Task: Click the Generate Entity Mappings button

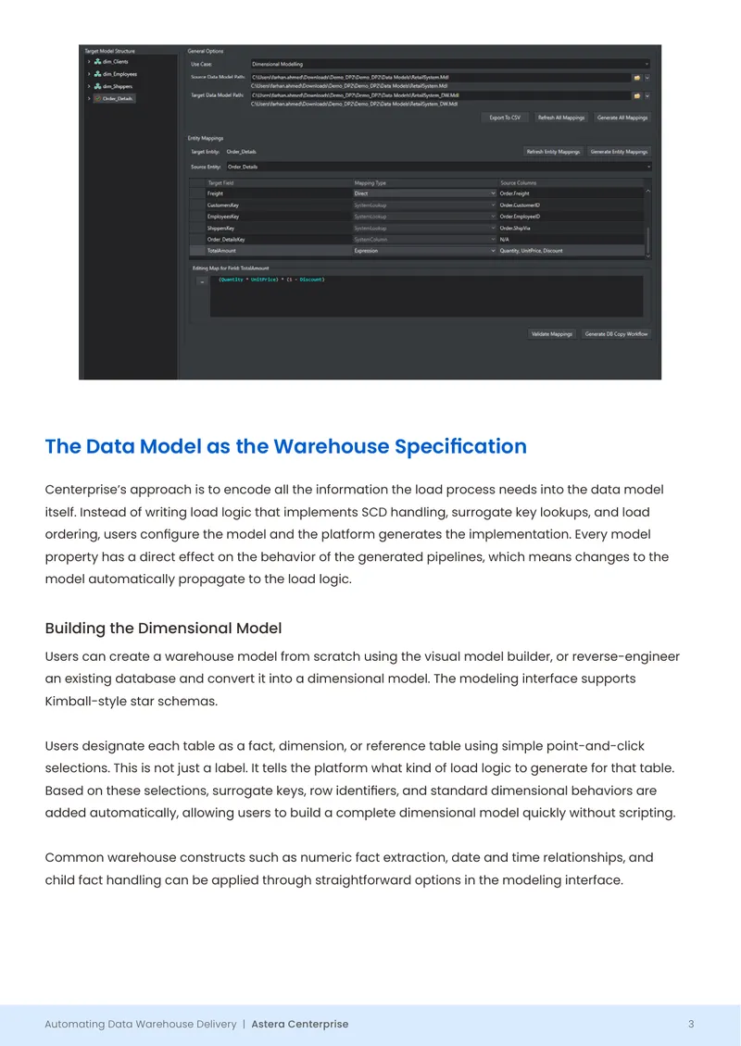Action: (x=619, y=152)
